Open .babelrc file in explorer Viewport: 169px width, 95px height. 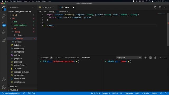17,45
